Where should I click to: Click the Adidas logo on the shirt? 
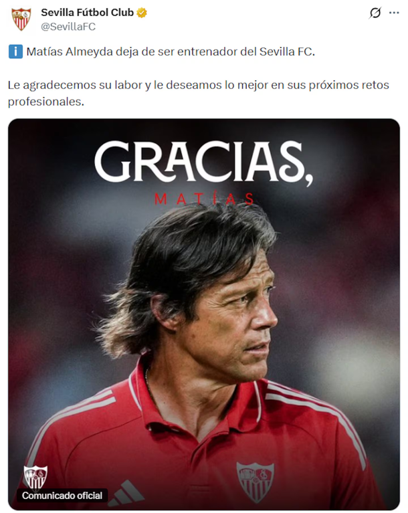pyautogui.click(x=126, y=492)
